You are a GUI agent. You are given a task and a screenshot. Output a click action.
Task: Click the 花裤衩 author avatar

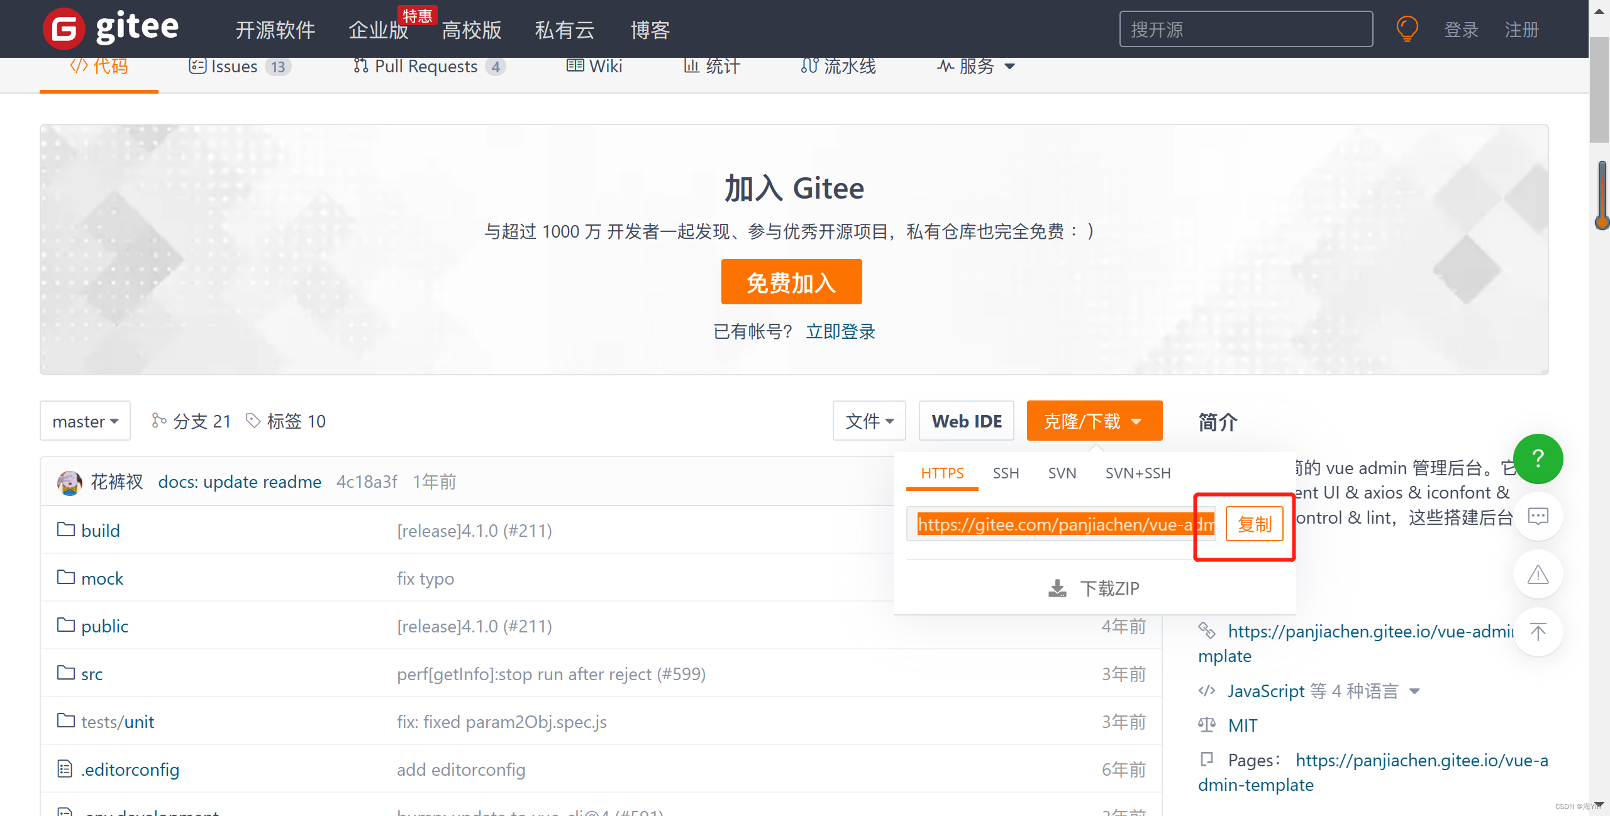point(69,482)
